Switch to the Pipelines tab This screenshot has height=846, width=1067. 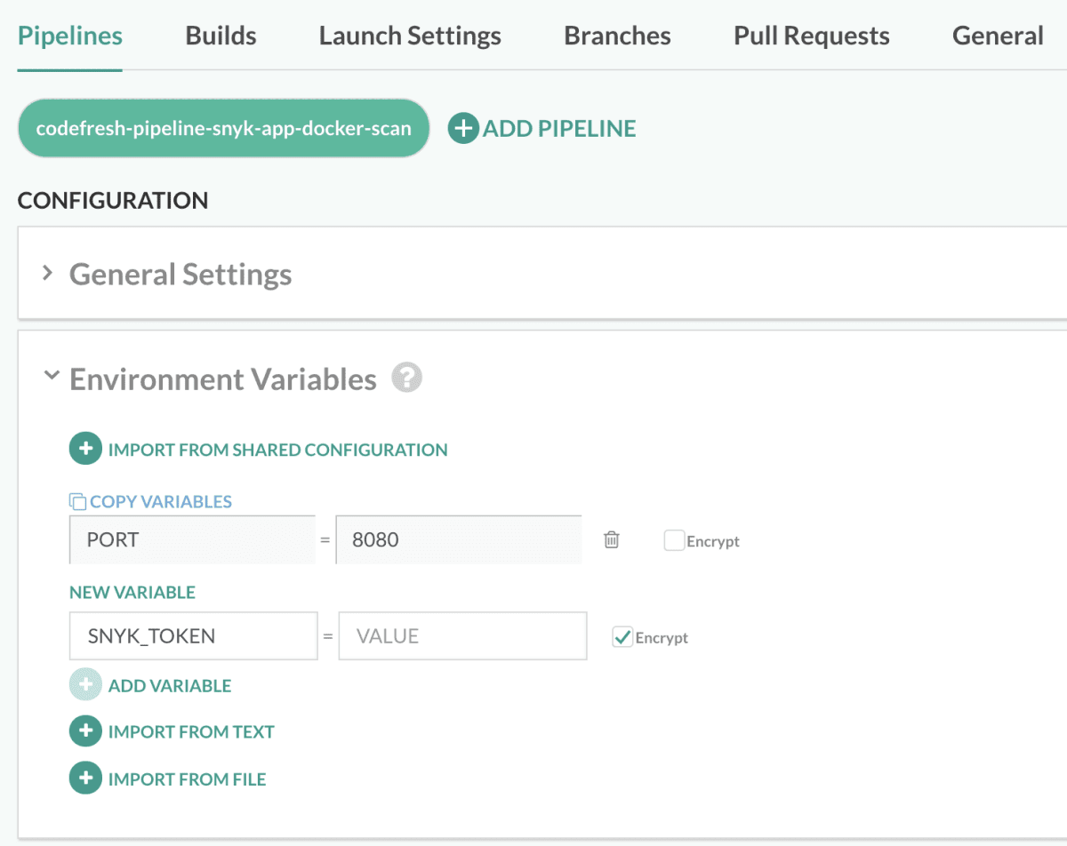click(70, 36)
